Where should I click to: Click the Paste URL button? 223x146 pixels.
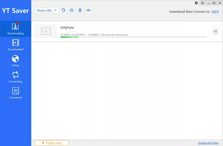(44, 10)
